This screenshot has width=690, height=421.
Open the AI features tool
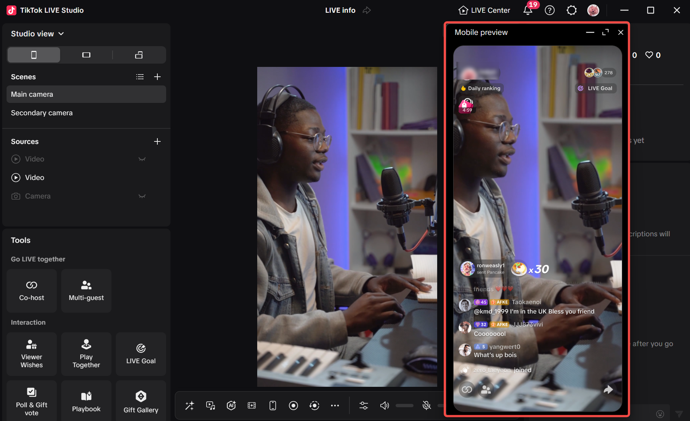point(231,406)
